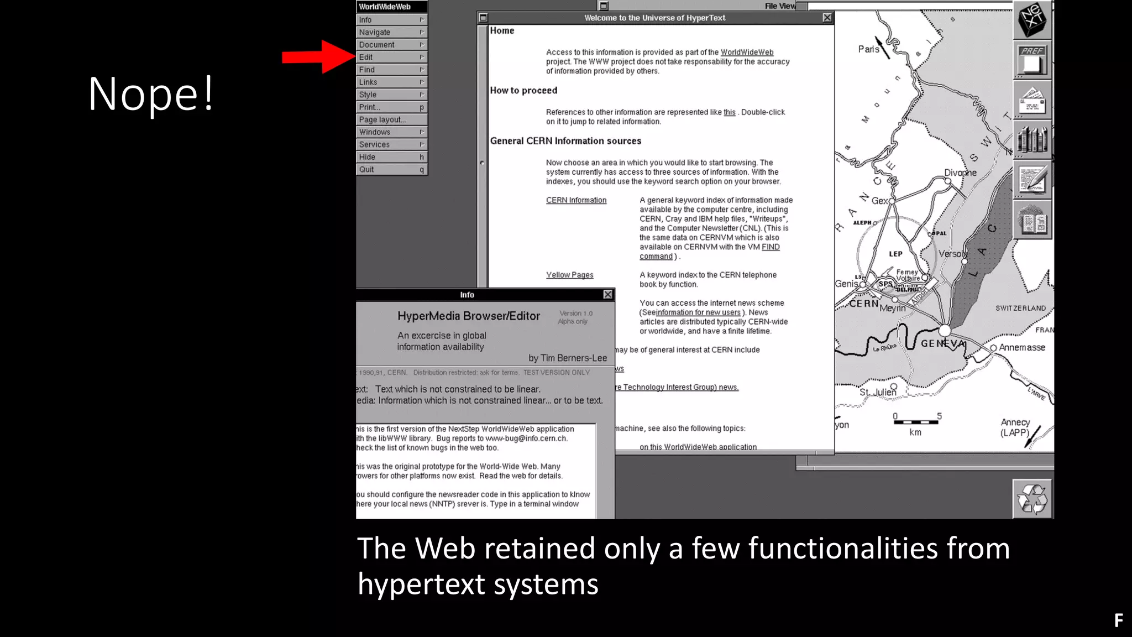Viewport: 1132px width, 637px height.
Task: Open the open-book WorldWideWeb dock icon
Action: click(1033, 220)
